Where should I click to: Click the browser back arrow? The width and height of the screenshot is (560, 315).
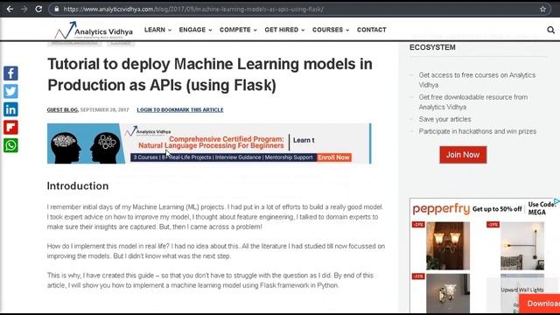point(10,9)
